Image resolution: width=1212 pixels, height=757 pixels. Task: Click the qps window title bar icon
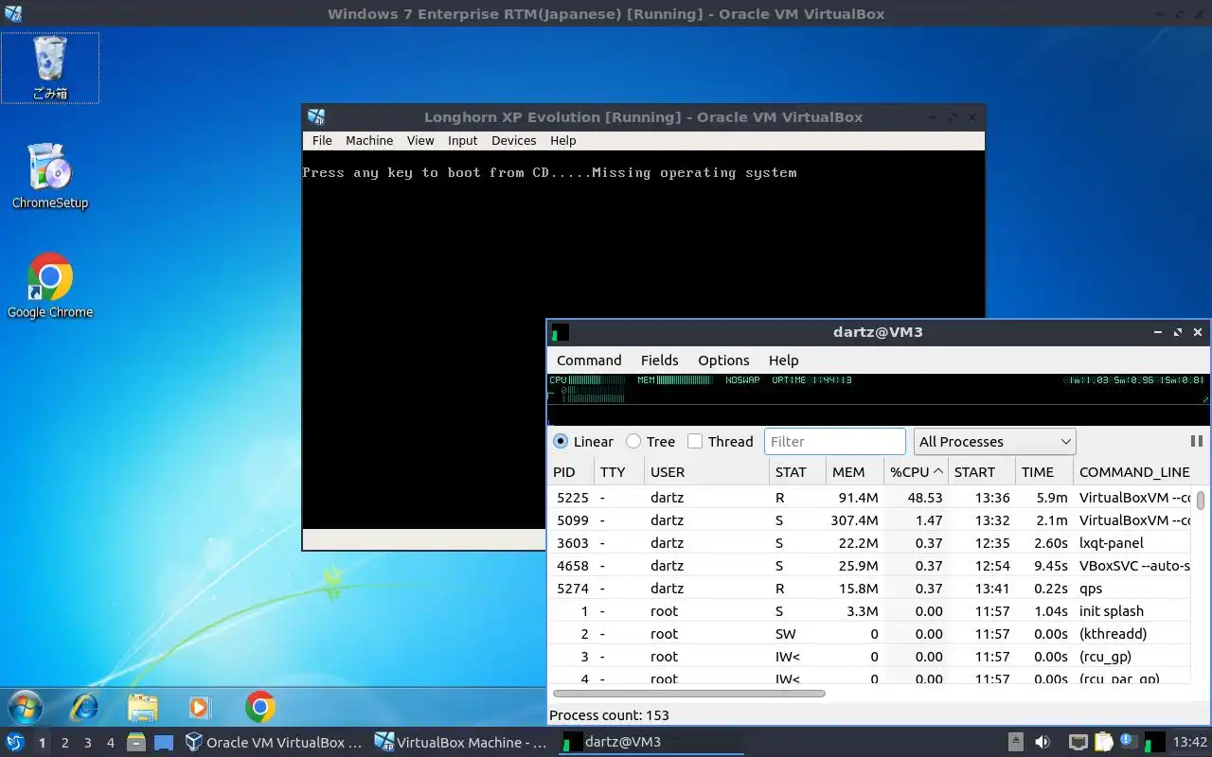pyautogui.click(x=561, y=332)
